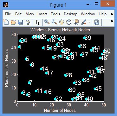Select node marker labeled 8
This screenshot has width=117, height=116.
(31, 65)
